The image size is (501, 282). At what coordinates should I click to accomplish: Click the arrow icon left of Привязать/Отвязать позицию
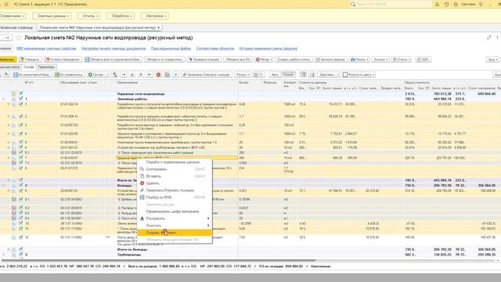[175, 74]
